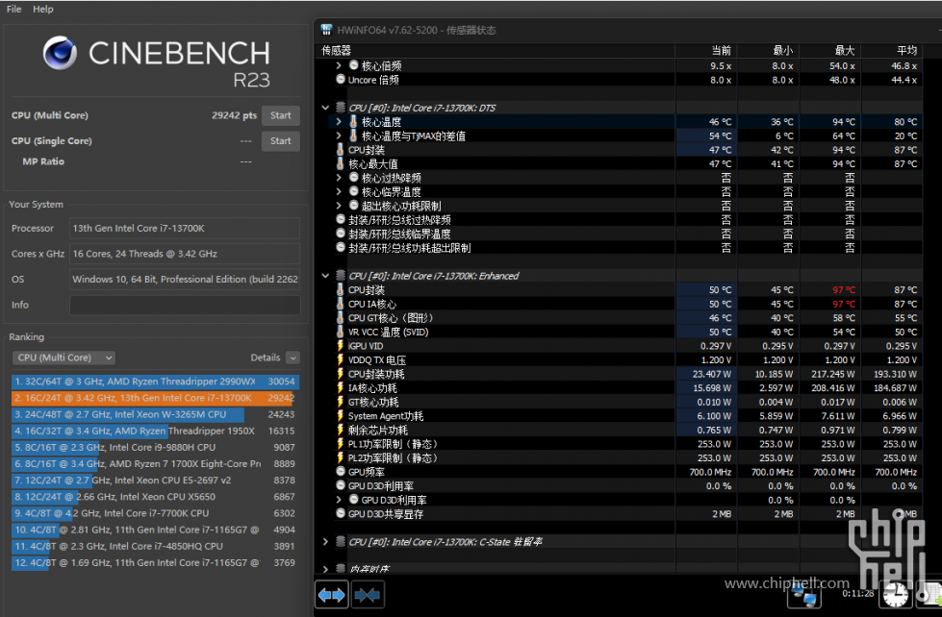The image size is (942, 617).
Task: Click the lightning icon beside PL2功率限制
Action: click(x=340, y=458)
